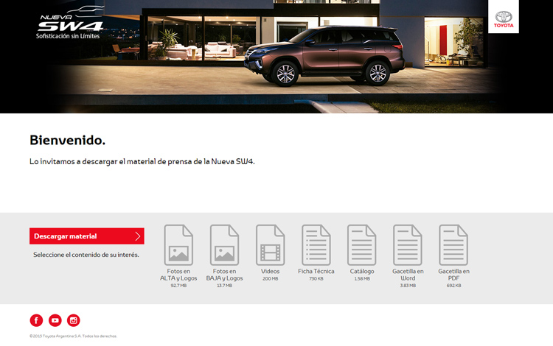The width and height of the screenshot is (553, 346).
Task: Click the Catálogo document icon
Action: click(361, 244)
